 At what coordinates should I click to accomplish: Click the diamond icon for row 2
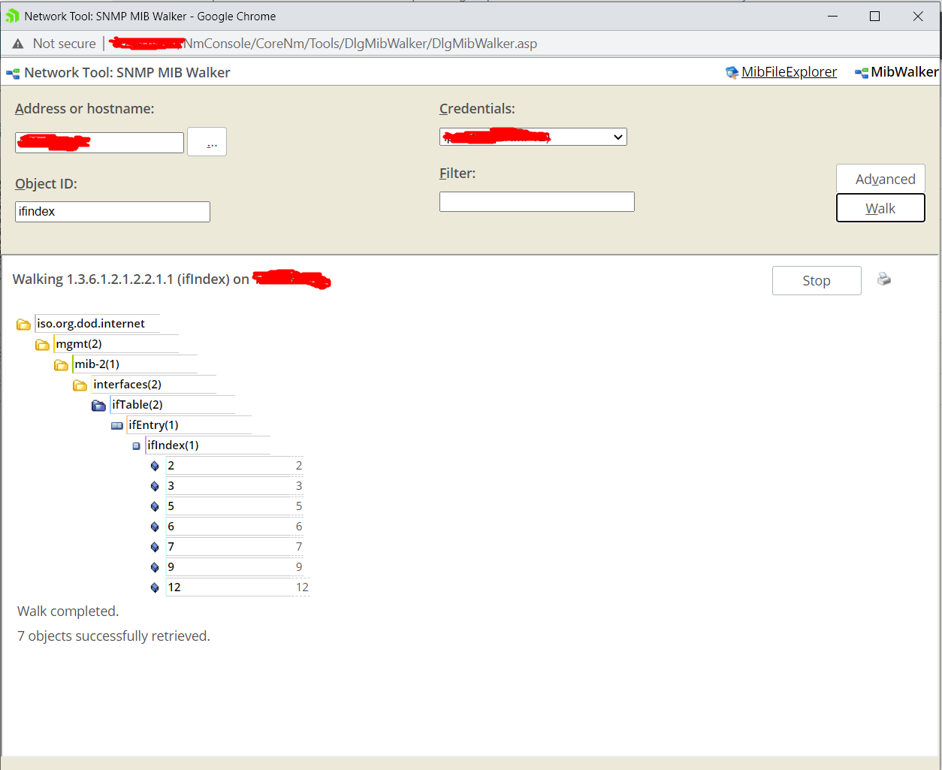click(155, 467)
